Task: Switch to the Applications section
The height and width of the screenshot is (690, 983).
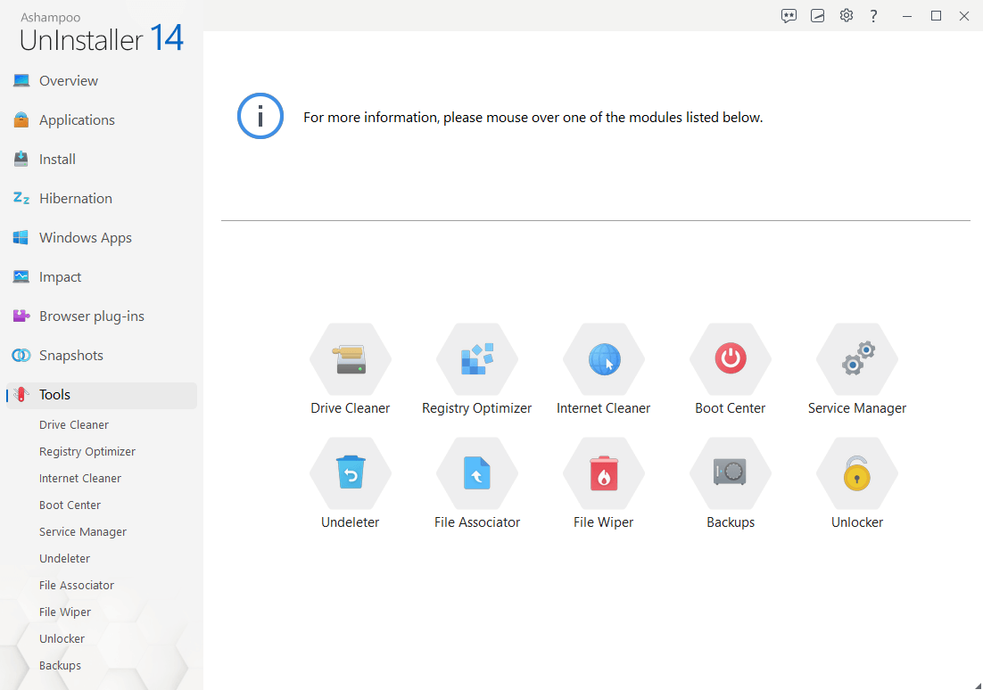Action: (x=77, y=119)
